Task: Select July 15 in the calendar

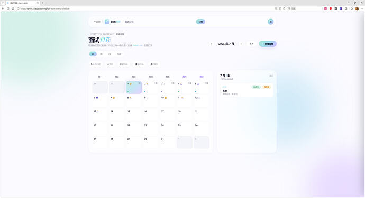Action: [x=134, y=115]
